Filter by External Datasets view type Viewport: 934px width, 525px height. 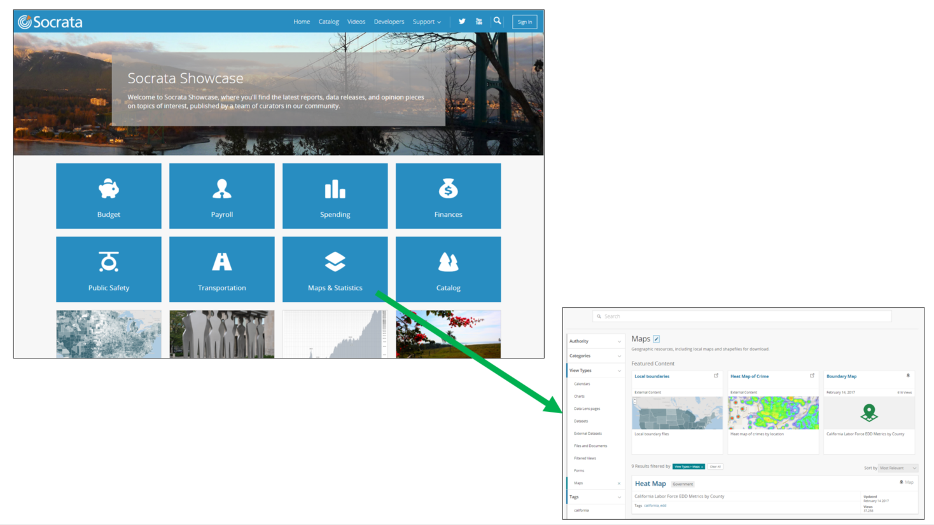[588, 433]
